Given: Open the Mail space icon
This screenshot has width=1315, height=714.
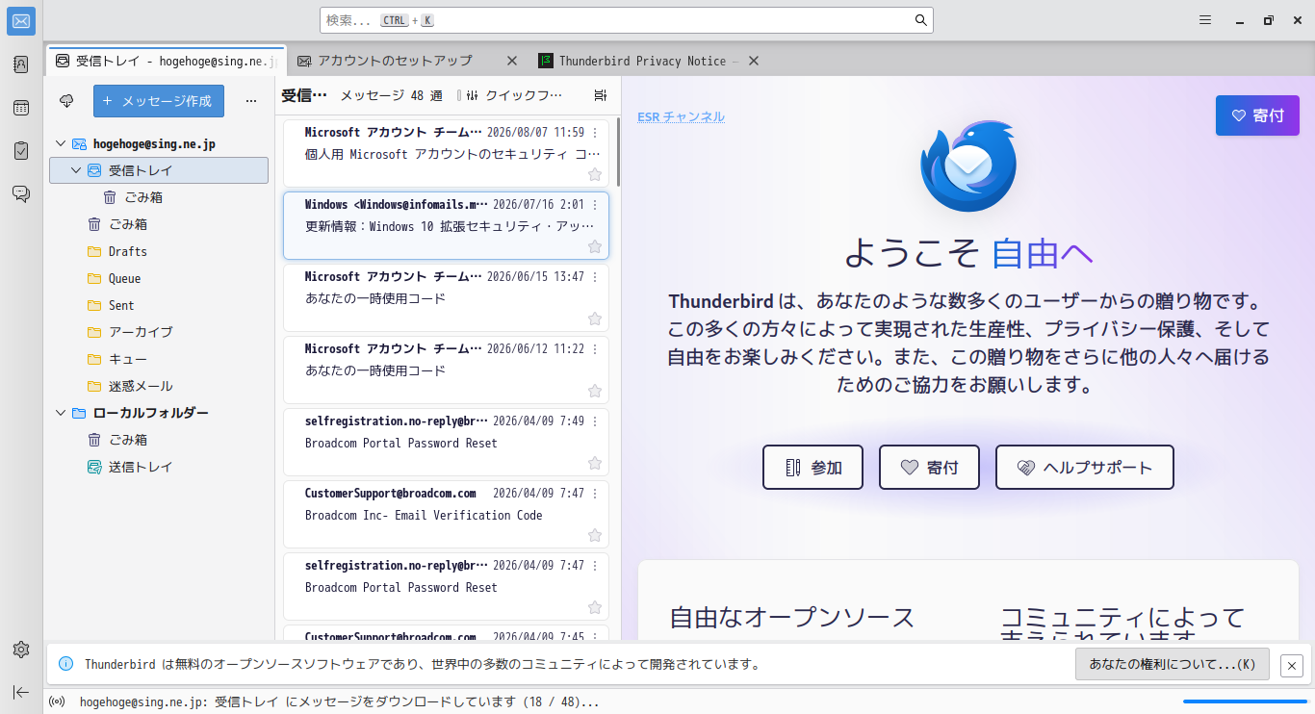Looking at the screenshot, I should tap(21, 21).
